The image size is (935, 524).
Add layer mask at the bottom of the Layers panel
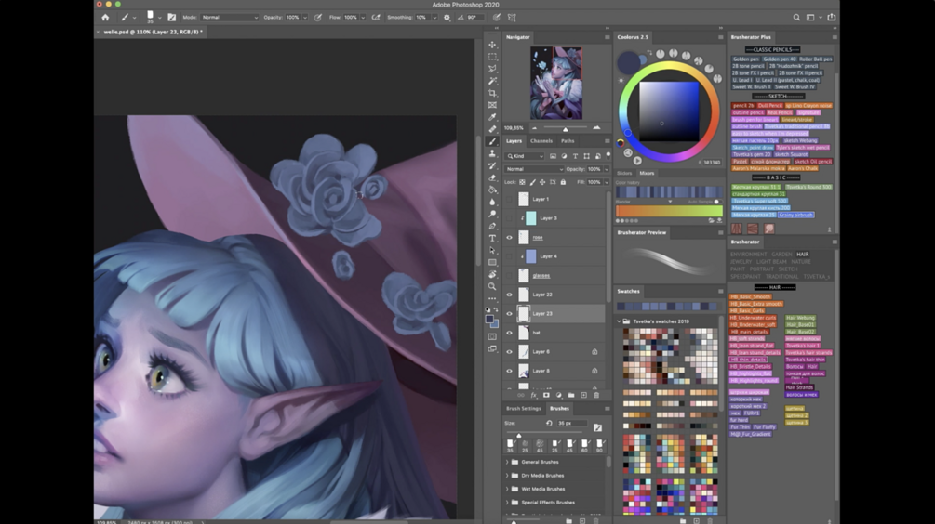point(546,395)
